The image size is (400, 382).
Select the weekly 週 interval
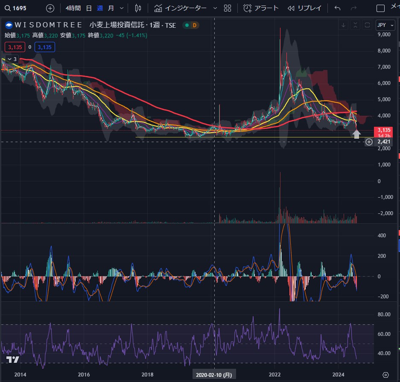point(100,8)
